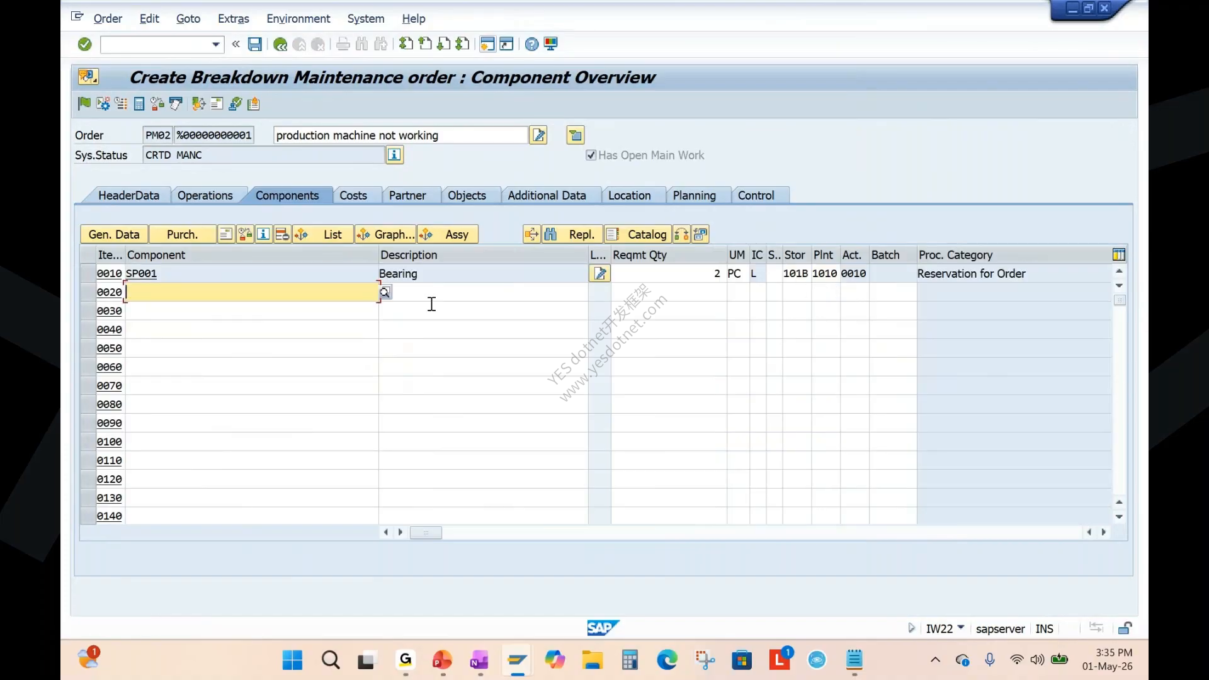Expand the IW22 transaction dropdown in status bar
Screen dimensions: 1209x680
(x=960, y=628)
